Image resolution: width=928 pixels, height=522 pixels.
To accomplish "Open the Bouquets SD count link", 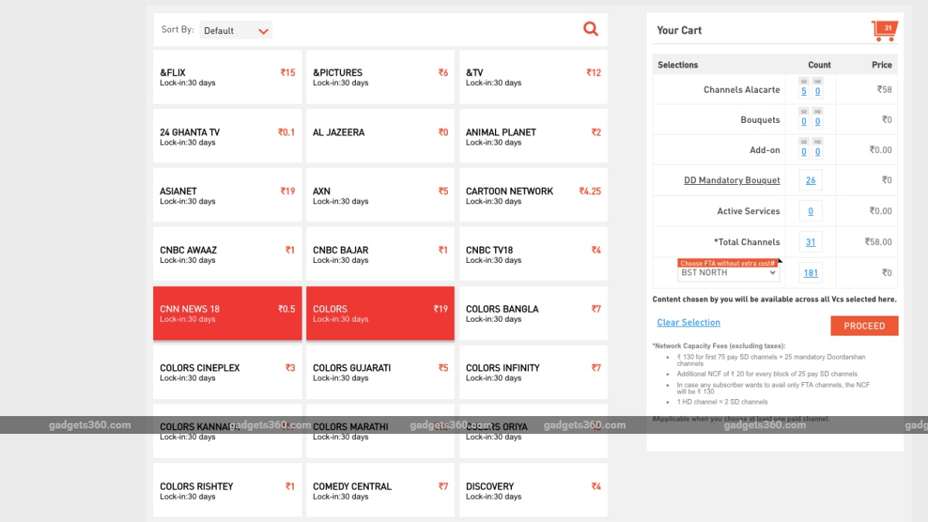I will pyautogui.click(x=803, y=121).
